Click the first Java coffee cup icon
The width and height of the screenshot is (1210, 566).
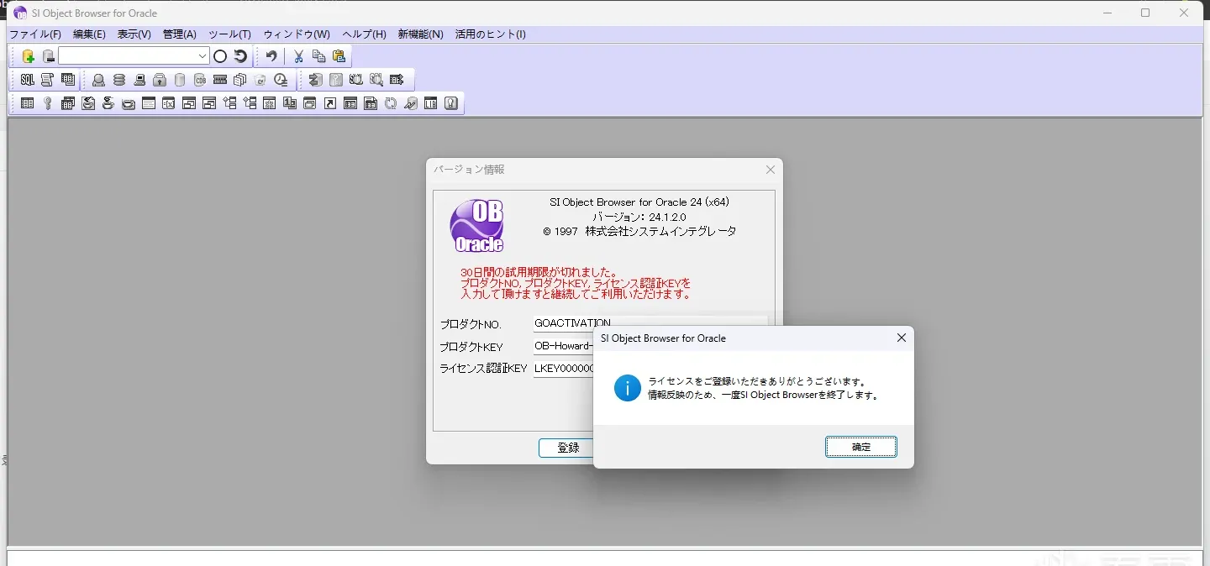(88, 103)
